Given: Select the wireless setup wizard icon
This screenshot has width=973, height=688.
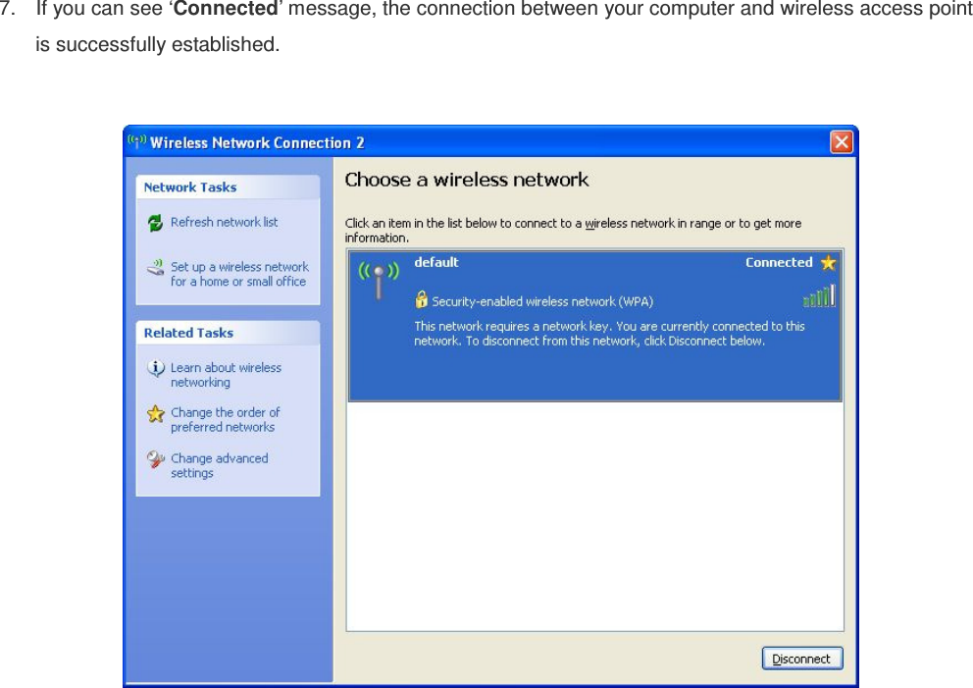Looking at the screenshot, I should [x=155, y=267].
